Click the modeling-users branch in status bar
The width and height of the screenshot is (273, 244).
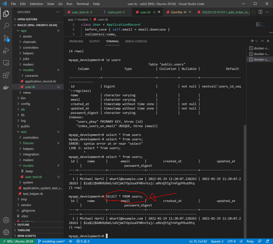51,241
